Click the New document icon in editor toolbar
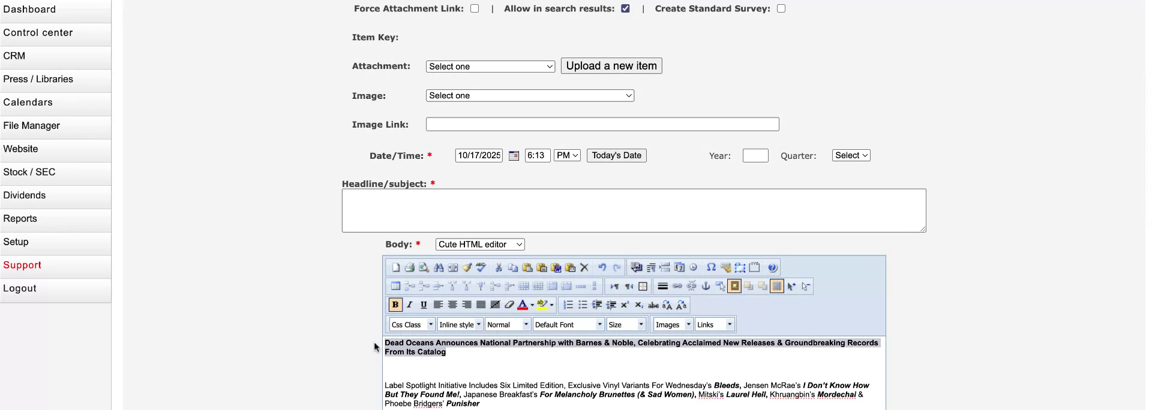 coord(395,268)
